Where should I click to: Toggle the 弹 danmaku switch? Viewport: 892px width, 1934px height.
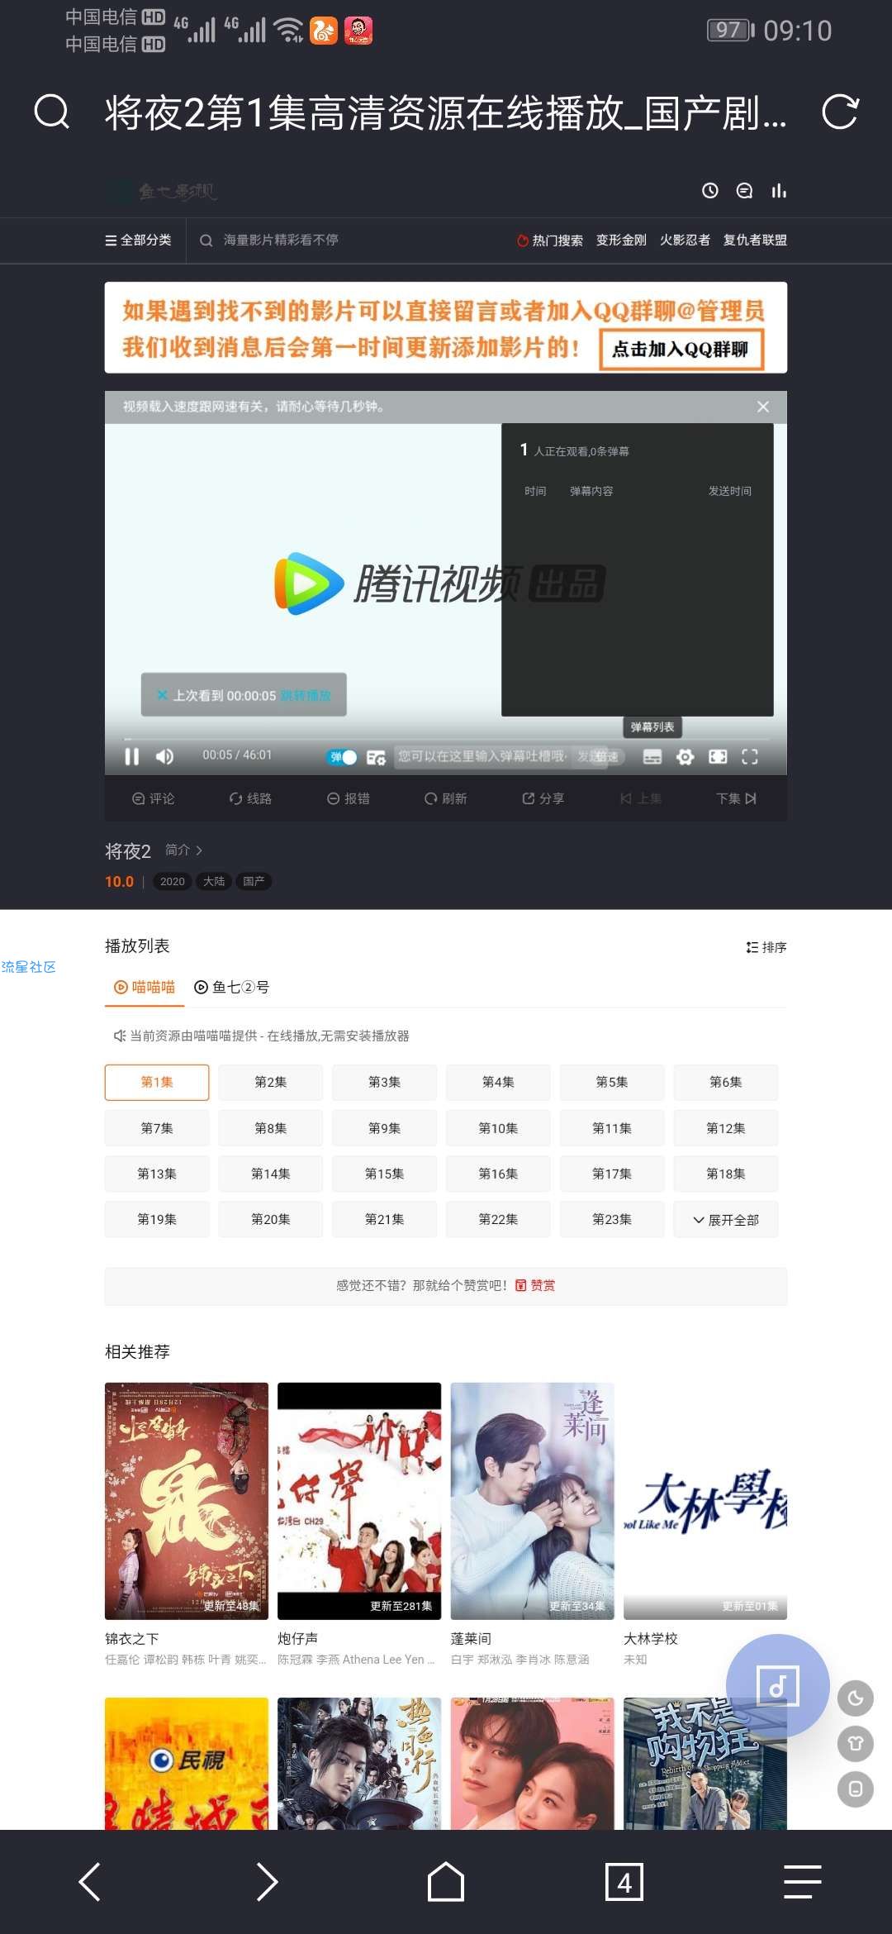[x=342, y=757]
